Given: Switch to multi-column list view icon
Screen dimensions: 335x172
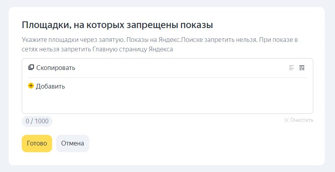Looking at the screenshot, I should click(302, 68).
